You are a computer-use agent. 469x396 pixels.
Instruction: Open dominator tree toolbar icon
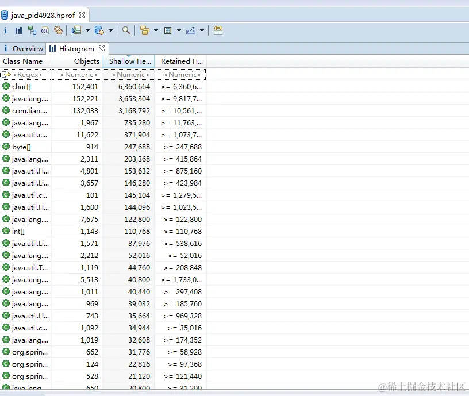[32, 30]
